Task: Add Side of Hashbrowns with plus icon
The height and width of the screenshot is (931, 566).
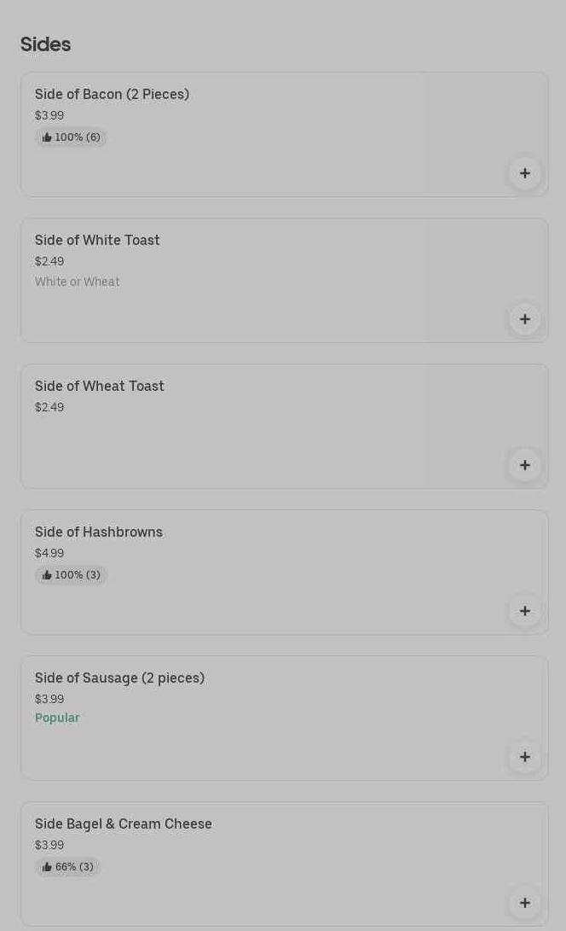Action: (x=524, y=611)
